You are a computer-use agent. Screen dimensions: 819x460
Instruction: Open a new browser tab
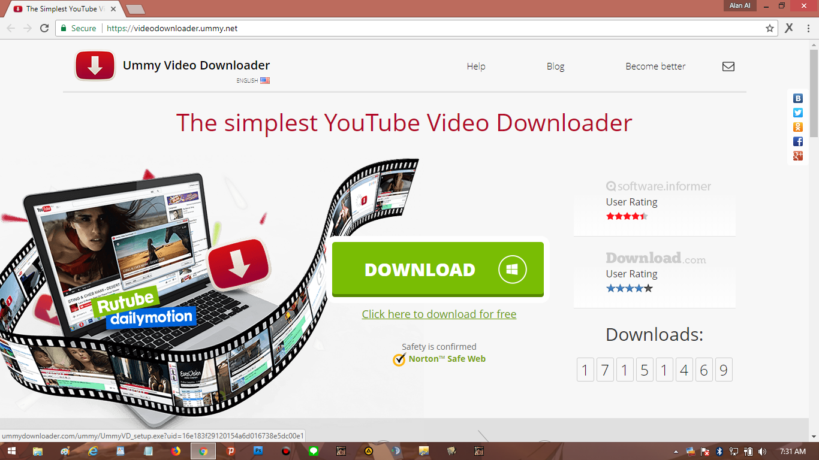[x=136, y=9]
